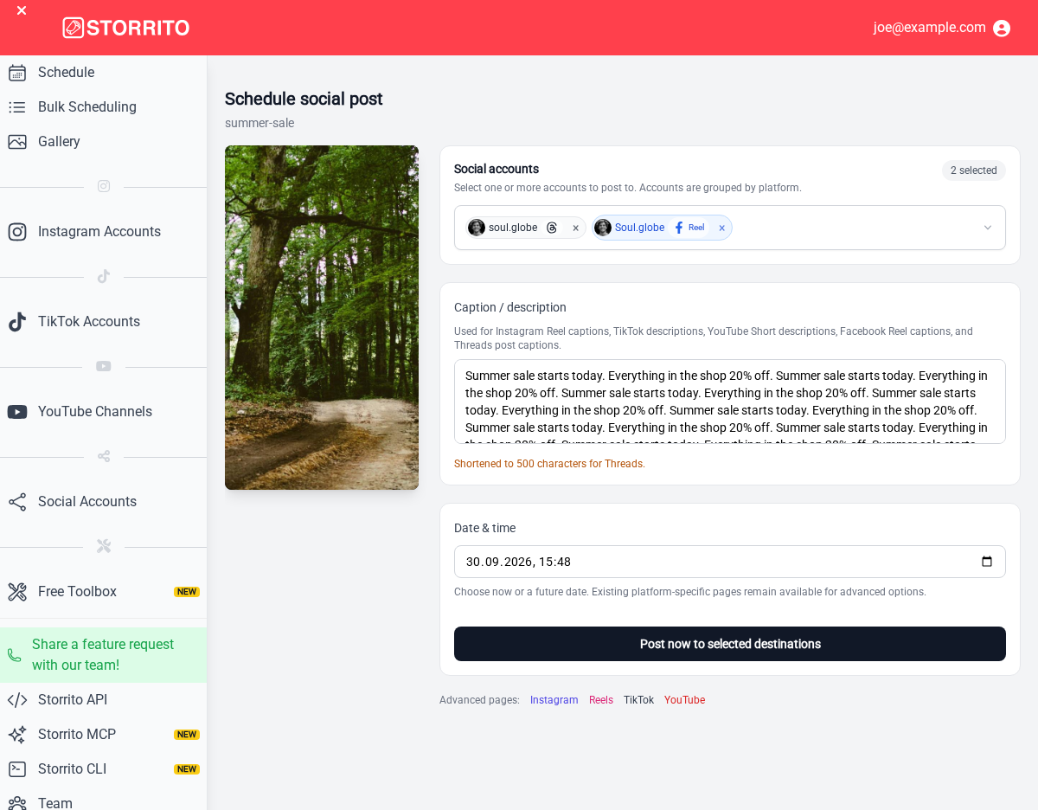This screenshot has height=810, width=1038.
Task: Open Storrito API via its code icon
Action: (x=17, y=700)
